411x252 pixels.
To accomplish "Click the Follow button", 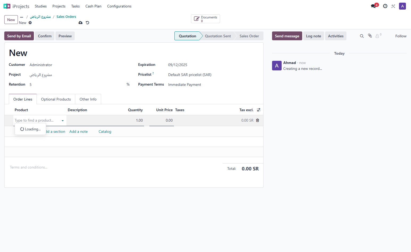I will pos(401,36).
